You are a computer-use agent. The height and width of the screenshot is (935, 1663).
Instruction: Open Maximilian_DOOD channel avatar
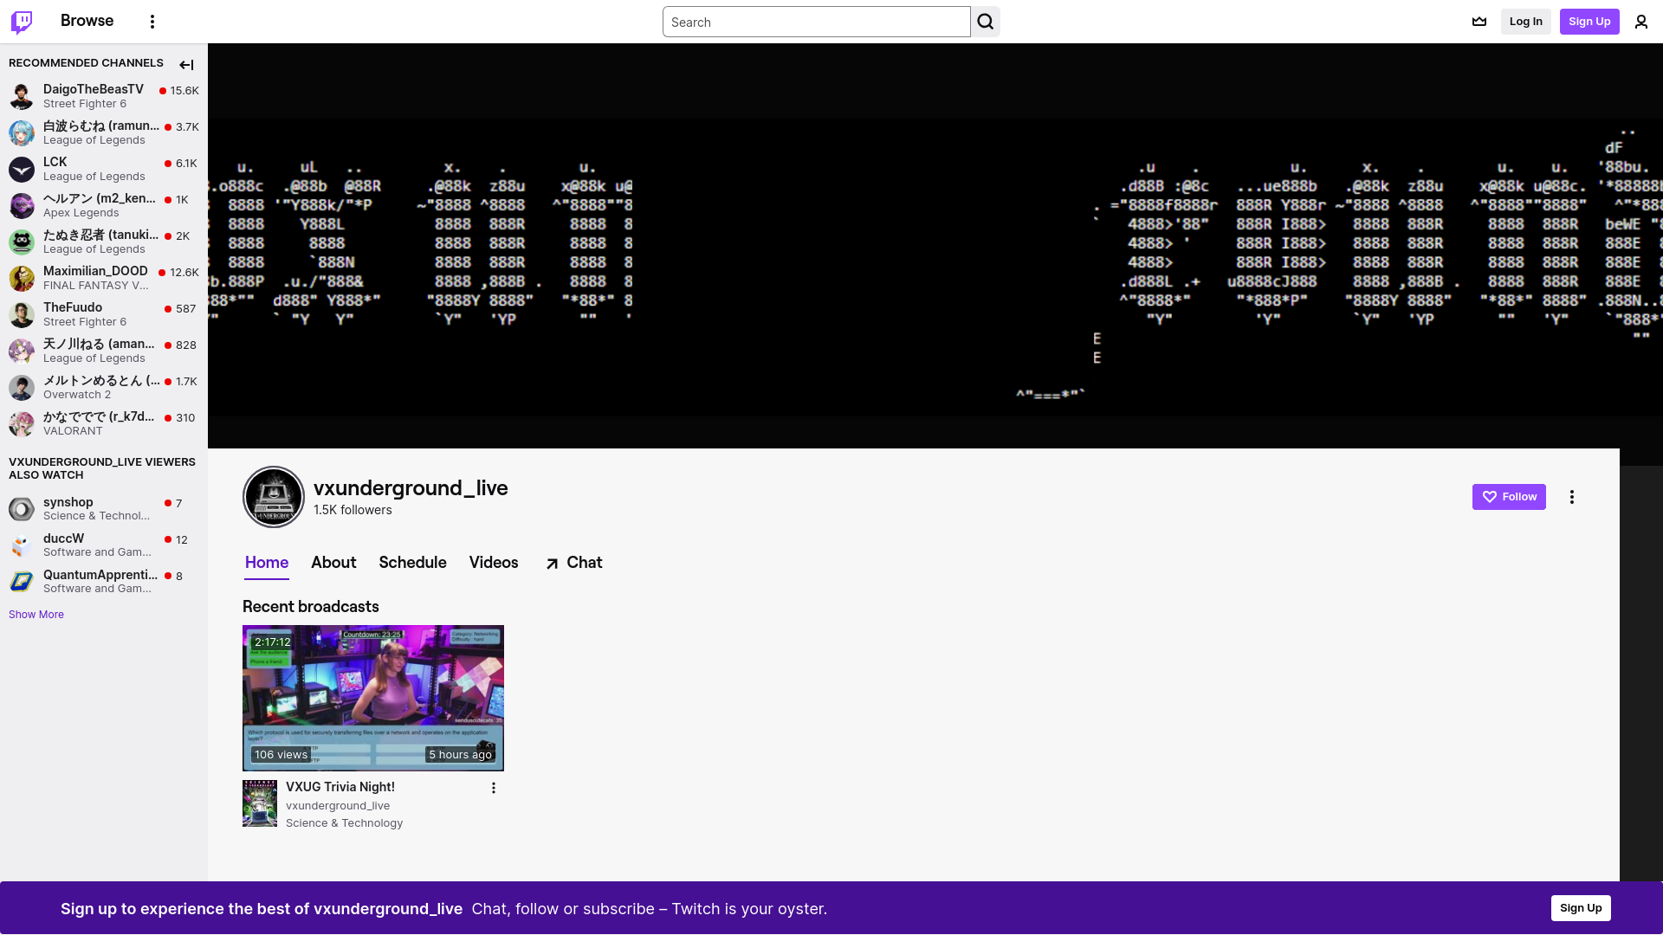click(22, 278)
